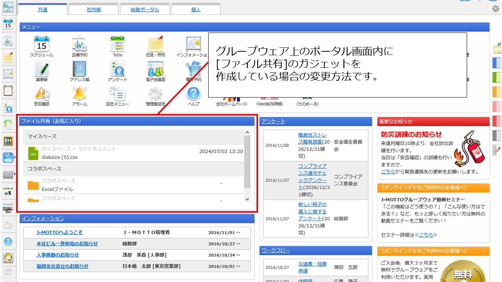Open disksize (5).csv file entry
This screenshot has width=502, height=282.
point(57,157)
